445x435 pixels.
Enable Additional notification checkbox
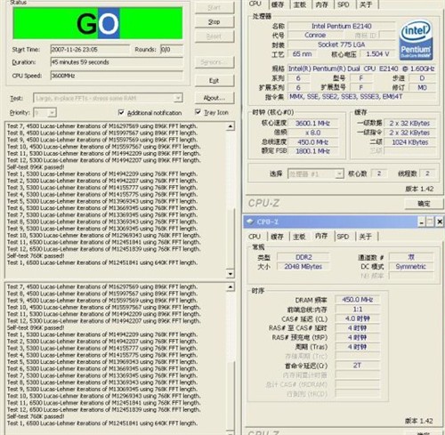pos(121,112)
